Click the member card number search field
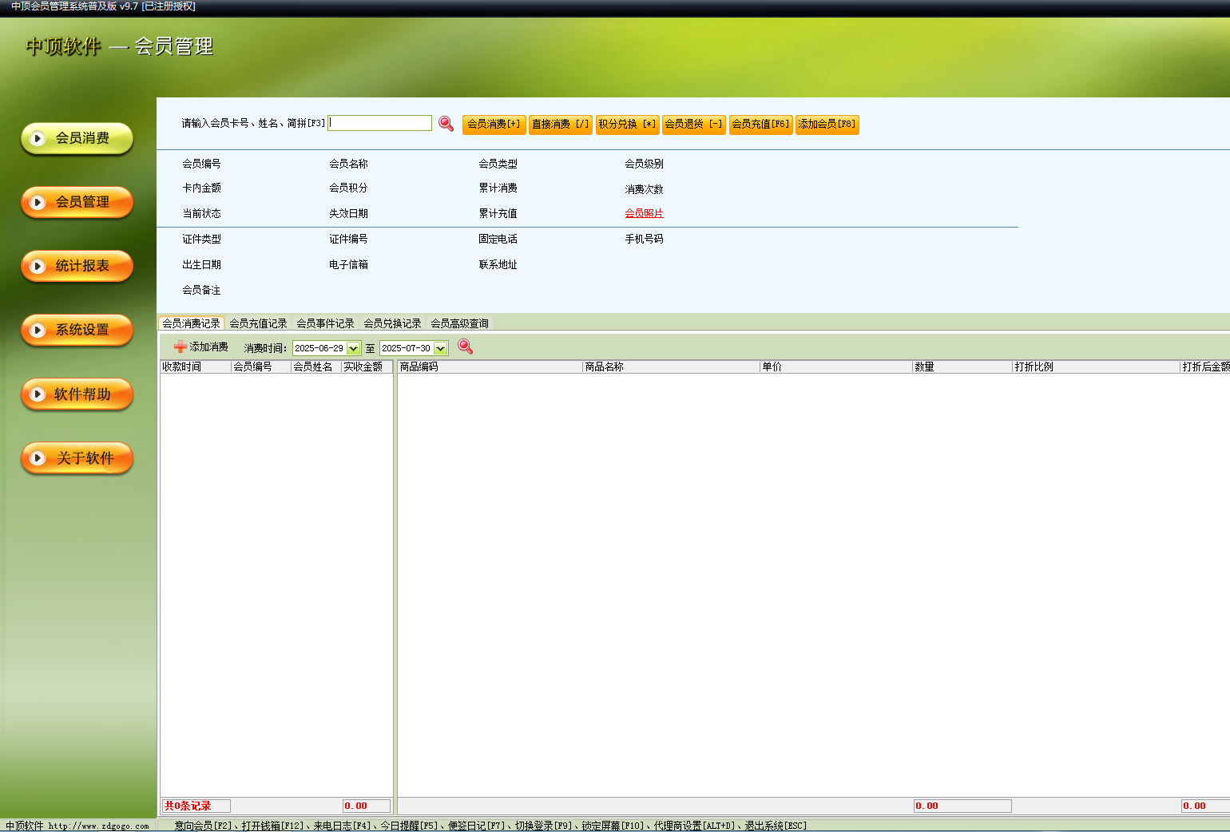This screenshot has width=1230, height=832. point(380,123)
